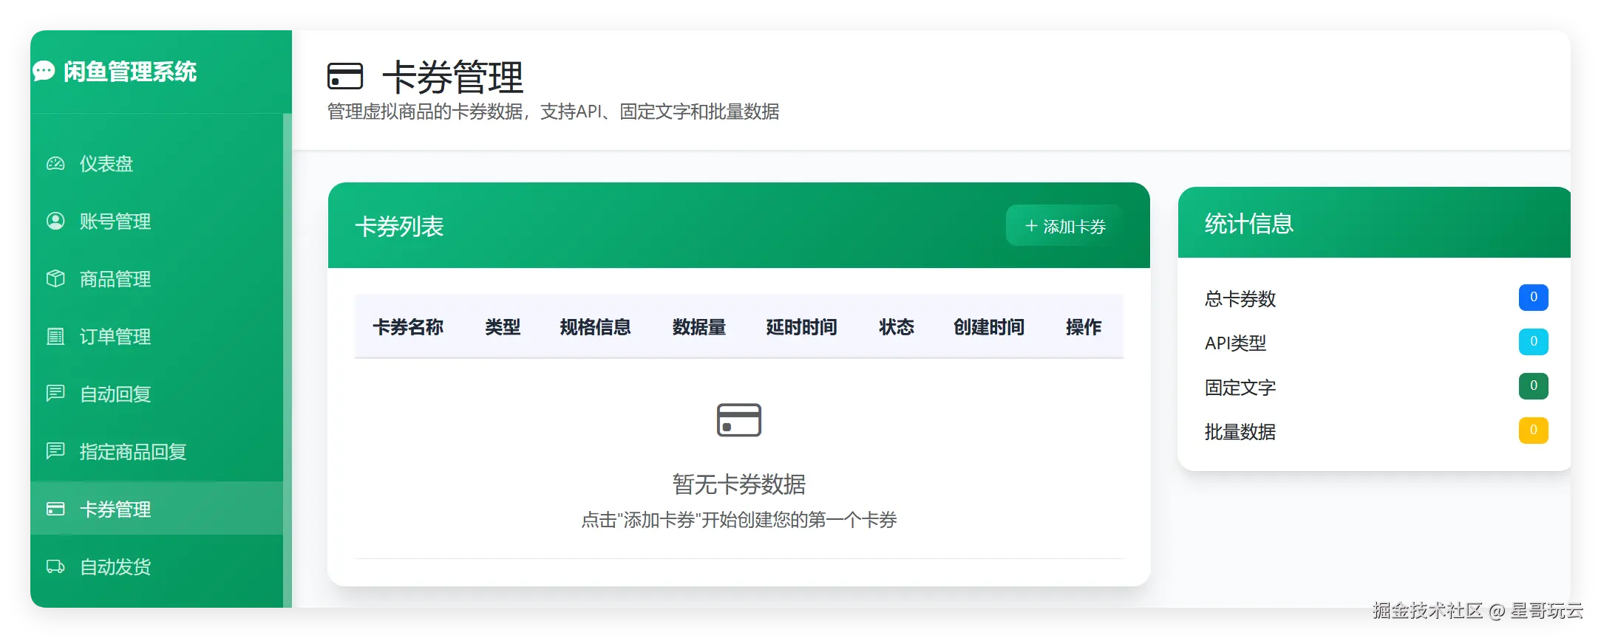
Task: Click the API类型 label
Action: coord(1235,343)
